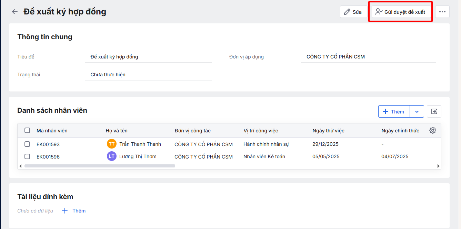Check the row for employee EK001593

27,144
